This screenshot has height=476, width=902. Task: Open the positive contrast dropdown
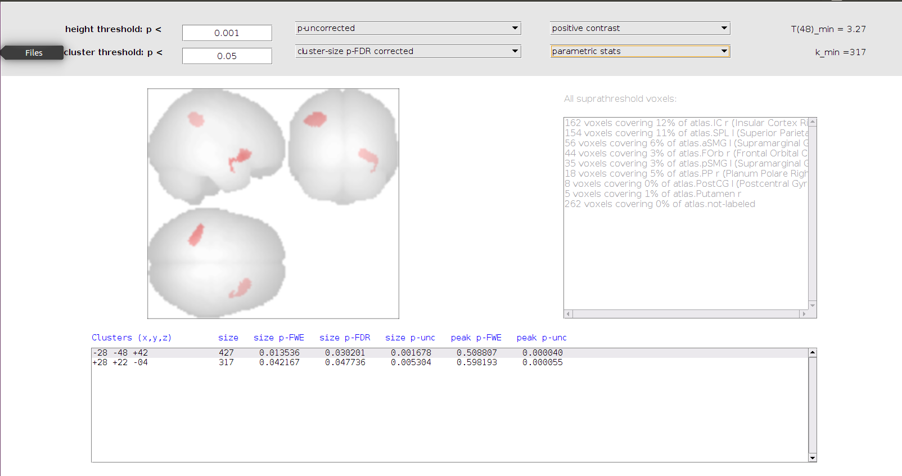point(639,28)
